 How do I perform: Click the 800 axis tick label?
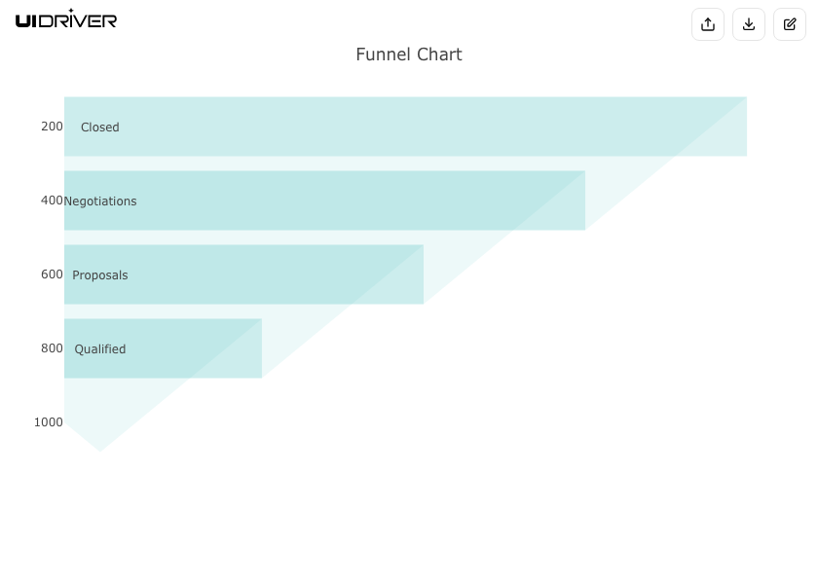coord(52,348)
